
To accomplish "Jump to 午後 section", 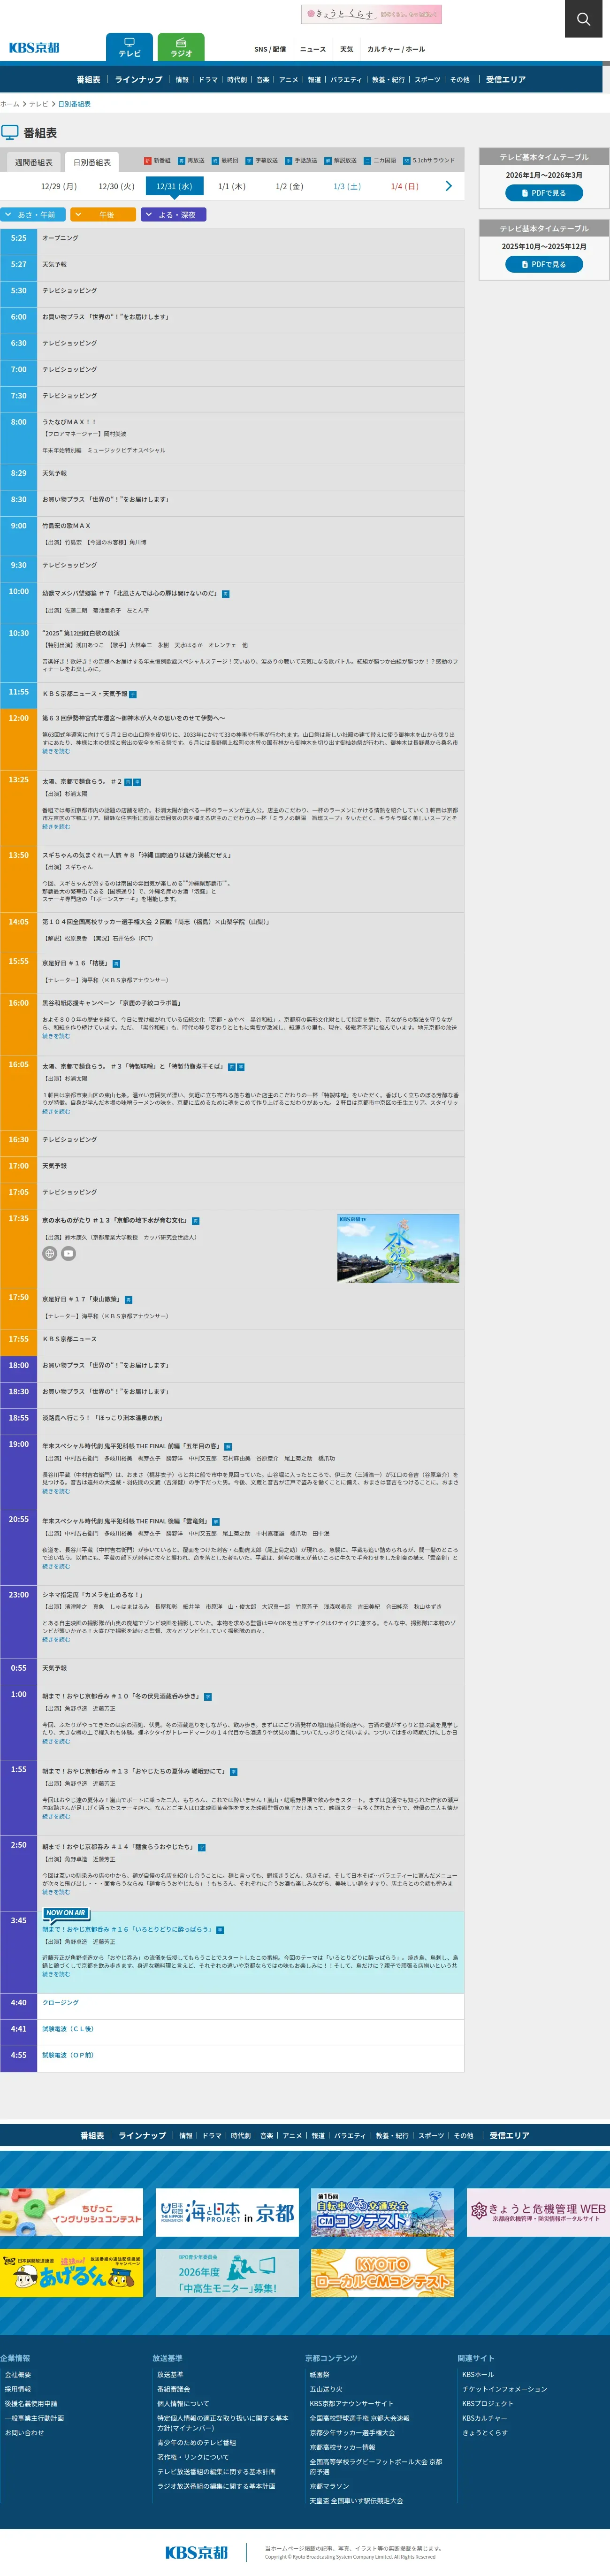I will click(103, 214).
